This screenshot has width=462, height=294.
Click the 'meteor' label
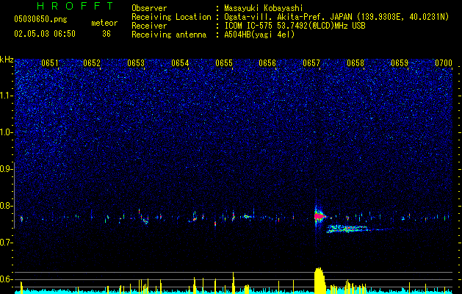pyautogui.click(x=104, y=23)
